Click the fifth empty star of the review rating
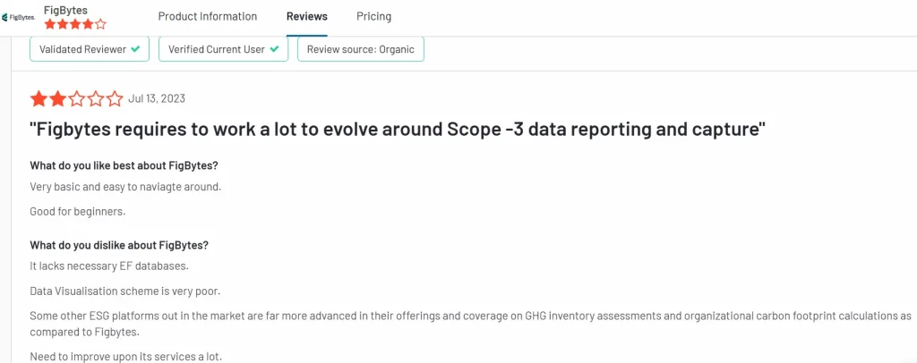The height and width of the screenshot is (363, 917). [x=114, y=98]
